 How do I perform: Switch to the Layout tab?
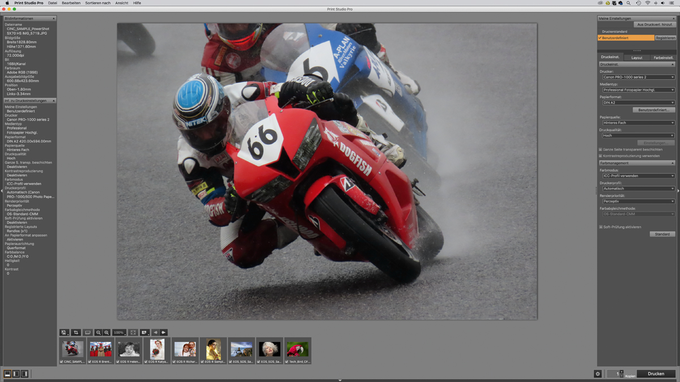(637, 58)
